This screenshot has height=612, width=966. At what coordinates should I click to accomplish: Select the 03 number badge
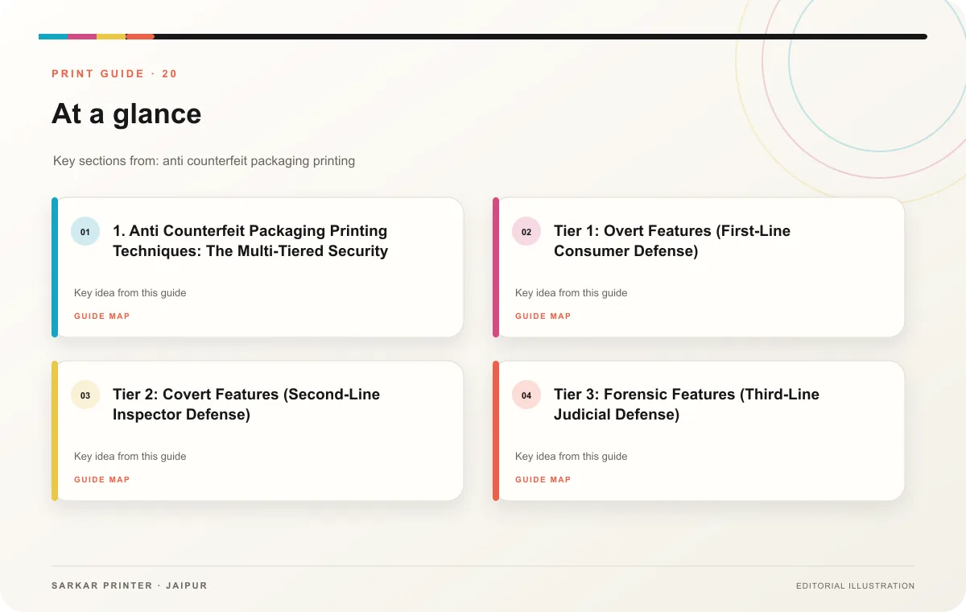tap(85, 395)
